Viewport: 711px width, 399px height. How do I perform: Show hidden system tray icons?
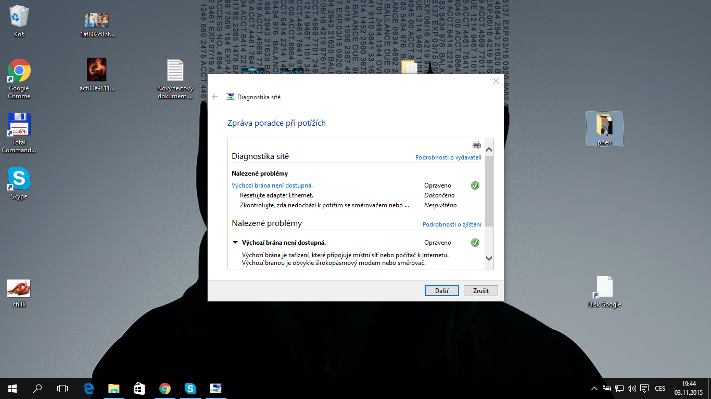[x=594, y=389]
